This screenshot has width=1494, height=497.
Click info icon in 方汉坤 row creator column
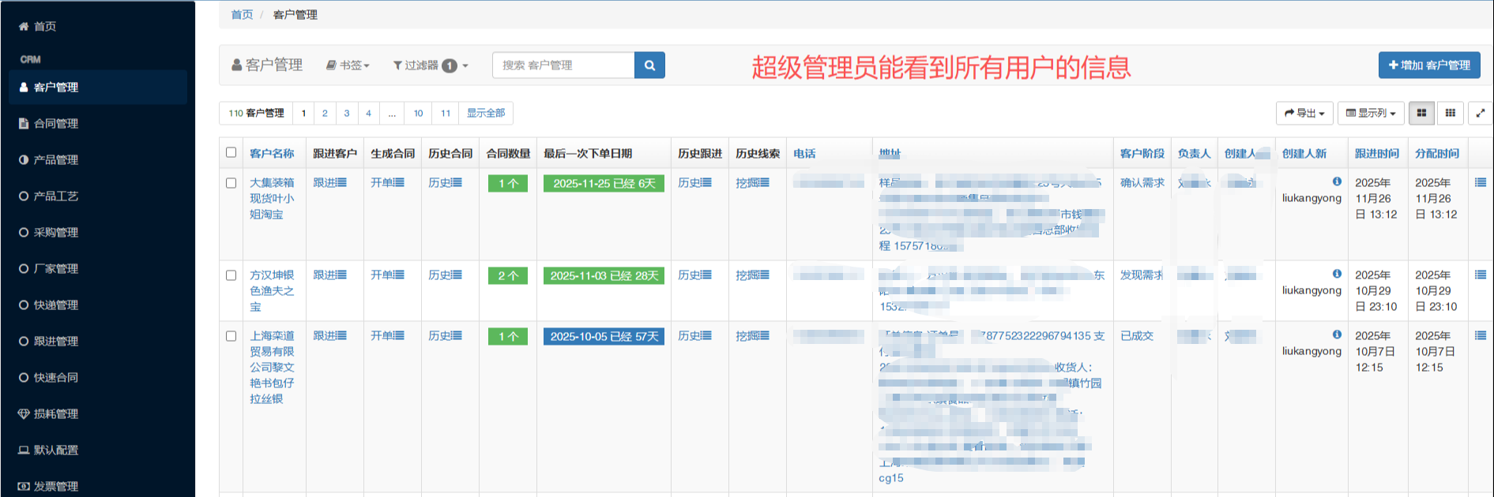point(1337,274)
